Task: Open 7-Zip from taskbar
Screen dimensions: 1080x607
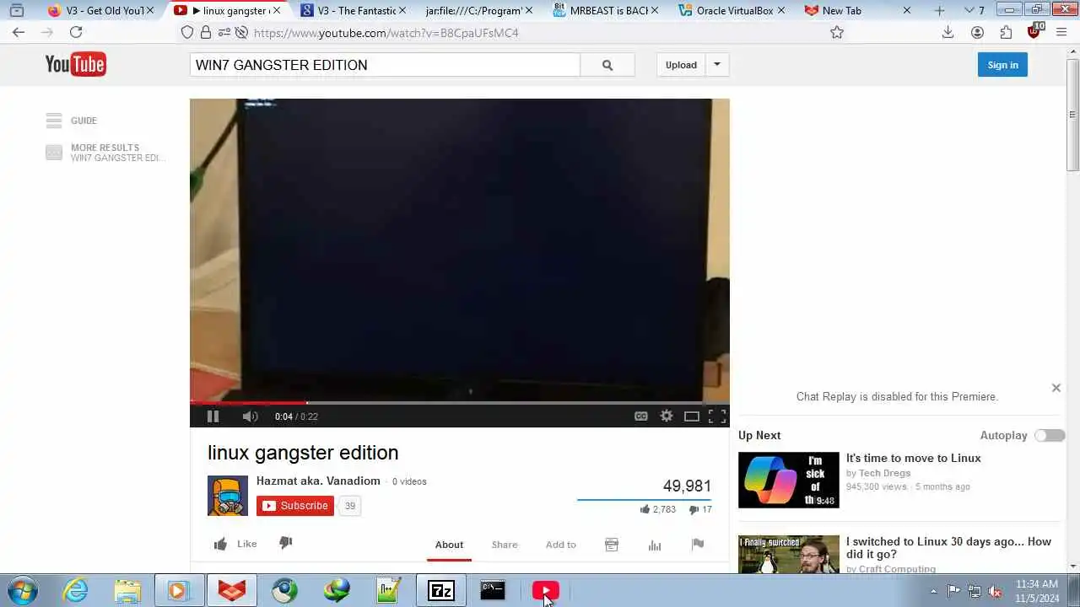Action: point(441,591)
